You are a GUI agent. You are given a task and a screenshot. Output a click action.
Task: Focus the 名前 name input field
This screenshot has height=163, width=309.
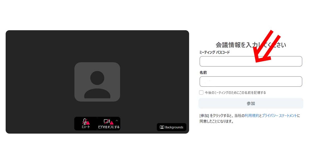coord(251,81)
